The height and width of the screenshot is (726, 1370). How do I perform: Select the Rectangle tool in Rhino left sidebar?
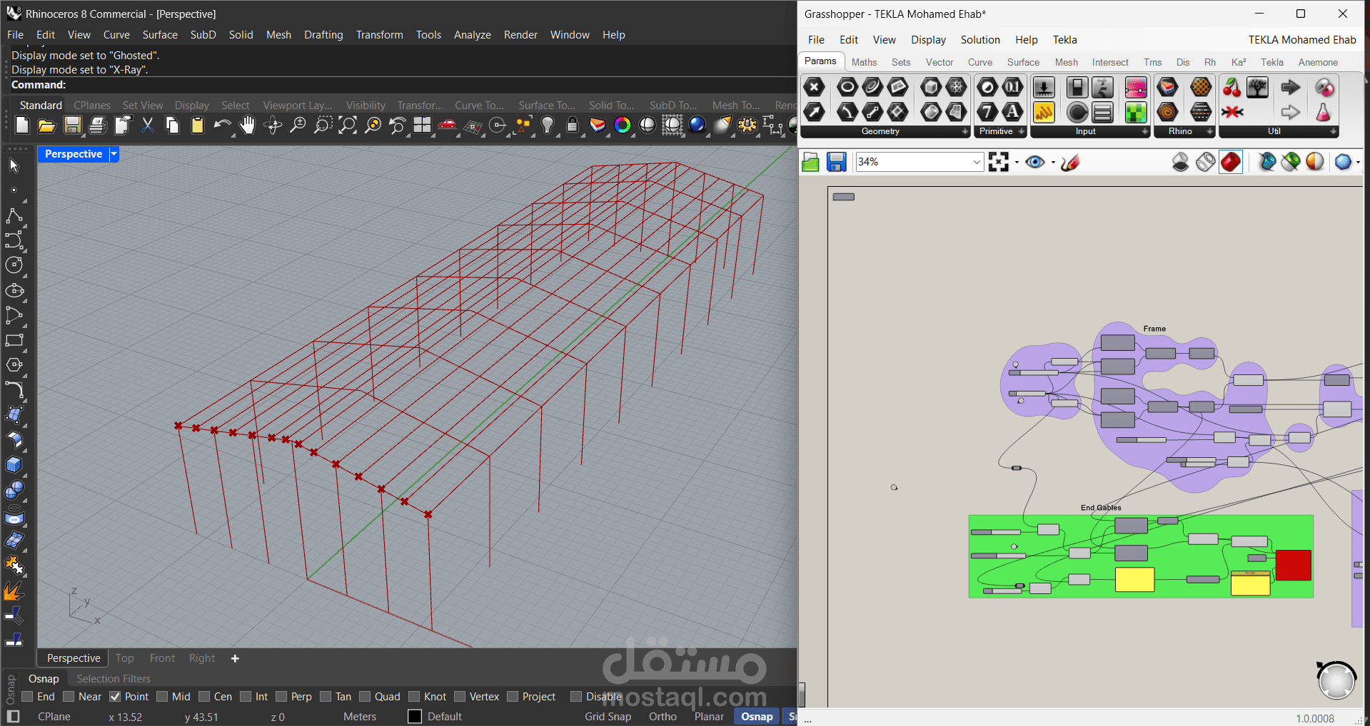(x=14, y=340)
